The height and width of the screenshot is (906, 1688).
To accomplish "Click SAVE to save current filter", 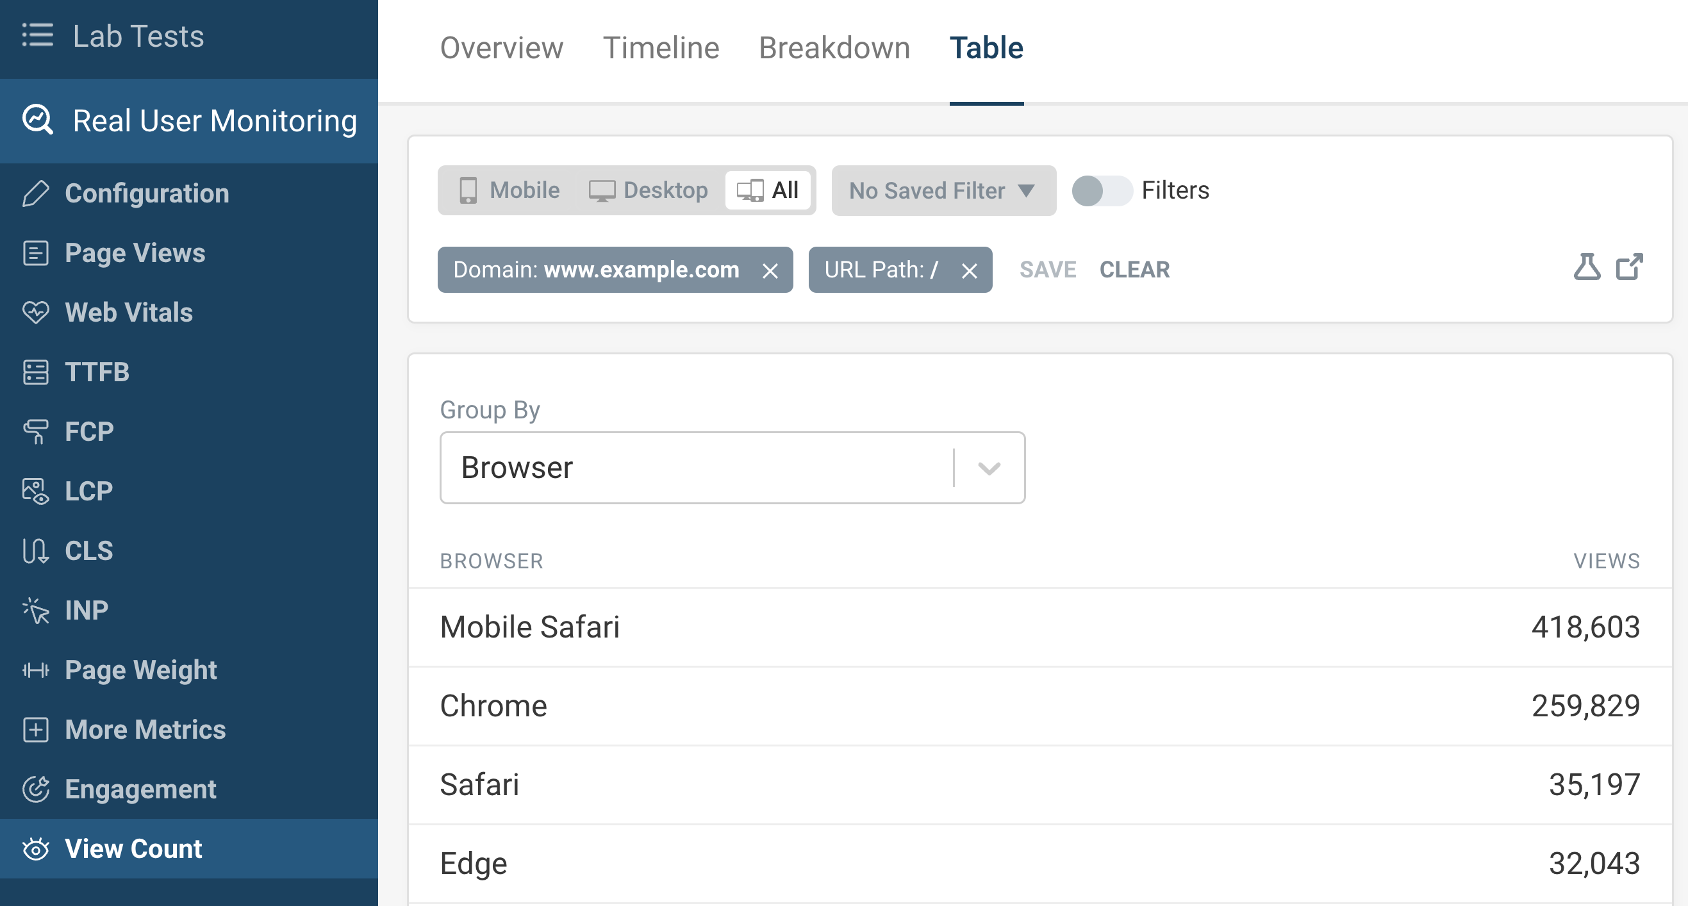I will coord(1046,270).
